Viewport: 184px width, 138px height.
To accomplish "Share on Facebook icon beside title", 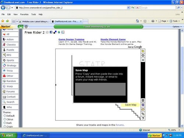I will (51, 32).
